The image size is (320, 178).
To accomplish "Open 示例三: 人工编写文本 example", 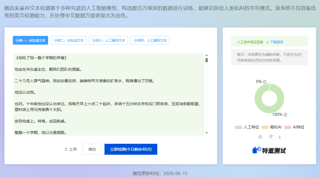I will coord(109,40).
